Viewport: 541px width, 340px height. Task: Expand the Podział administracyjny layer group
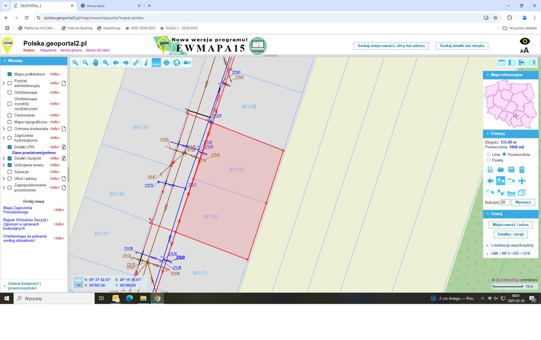[4, 83]
